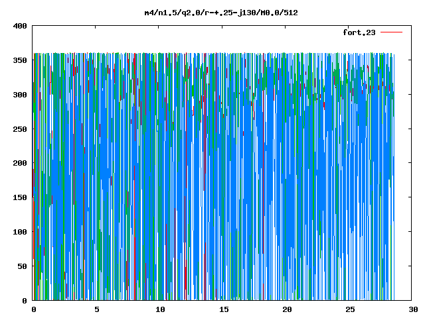The image size is (425, 318).
Task: Click the plot title m4/n1.5/q2.0/r-+.25-j130/M0.0/512
Action: [x=221, y=13]
